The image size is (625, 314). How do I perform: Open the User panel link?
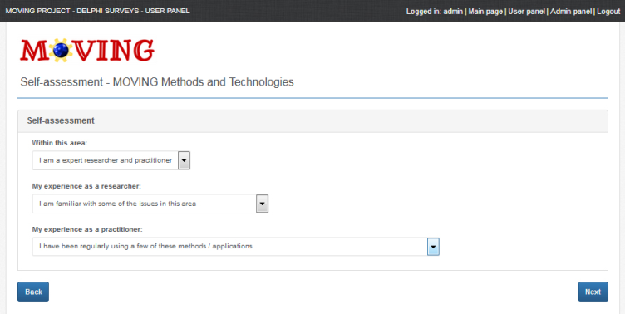coord(526,12)
